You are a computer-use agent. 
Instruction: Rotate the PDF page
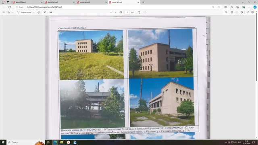point(139,12)
